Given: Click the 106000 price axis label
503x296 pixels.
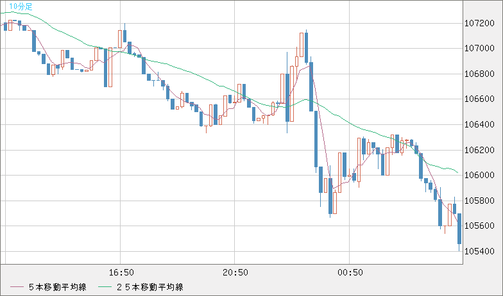Looking at the screenshot, I should coord(480,176).
